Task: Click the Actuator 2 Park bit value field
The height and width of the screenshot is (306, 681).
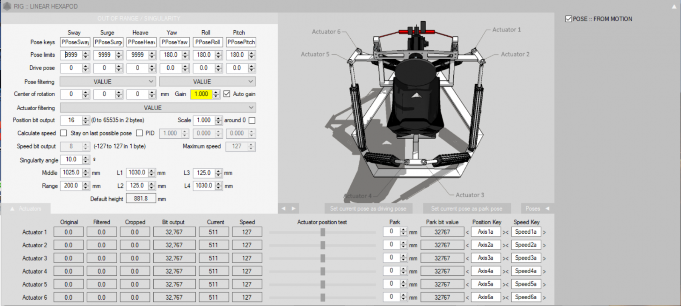Action: (442, 245)
